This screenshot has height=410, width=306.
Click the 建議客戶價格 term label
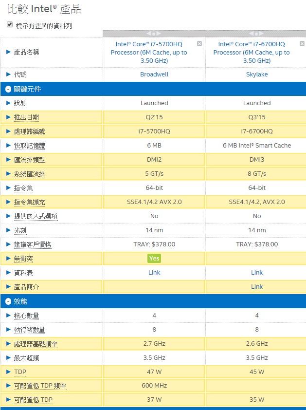[x=33, y=244]
